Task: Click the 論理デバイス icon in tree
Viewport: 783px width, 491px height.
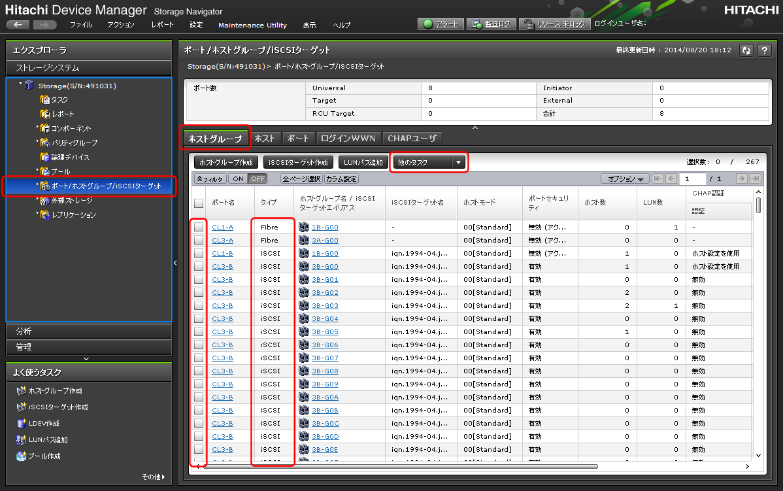Action: 44,157
